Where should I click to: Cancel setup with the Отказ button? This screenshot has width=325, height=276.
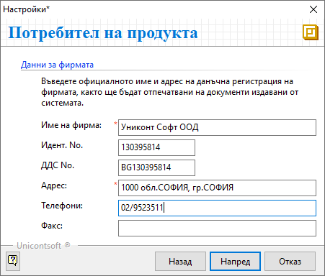290,262
